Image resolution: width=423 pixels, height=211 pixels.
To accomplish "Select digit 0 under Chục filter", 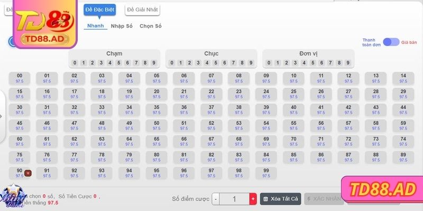I will (x=172, y=63).
